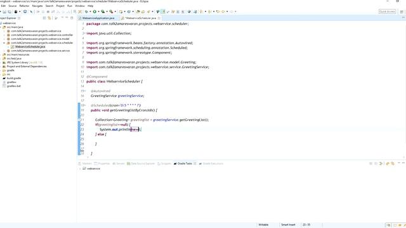Switch to the Gradle Executions tab
Viewport: 406px width, 228px height.
[x=211, y=163]
